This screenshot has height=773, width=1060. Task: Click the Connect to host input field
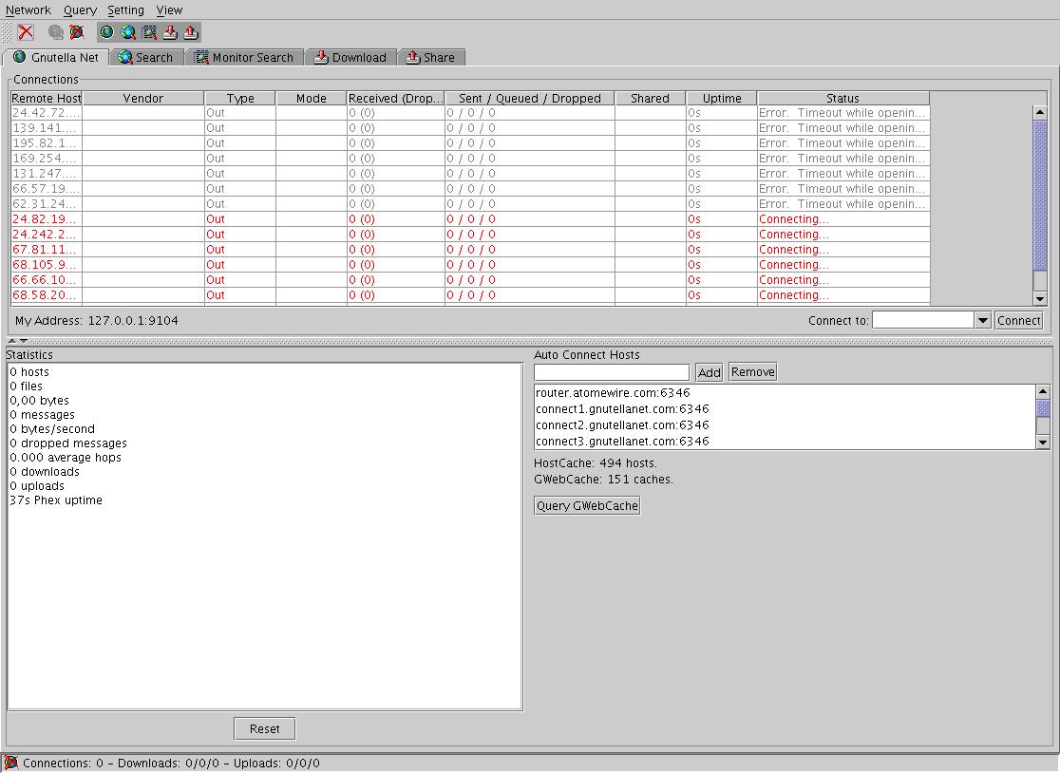click(923, 320)
